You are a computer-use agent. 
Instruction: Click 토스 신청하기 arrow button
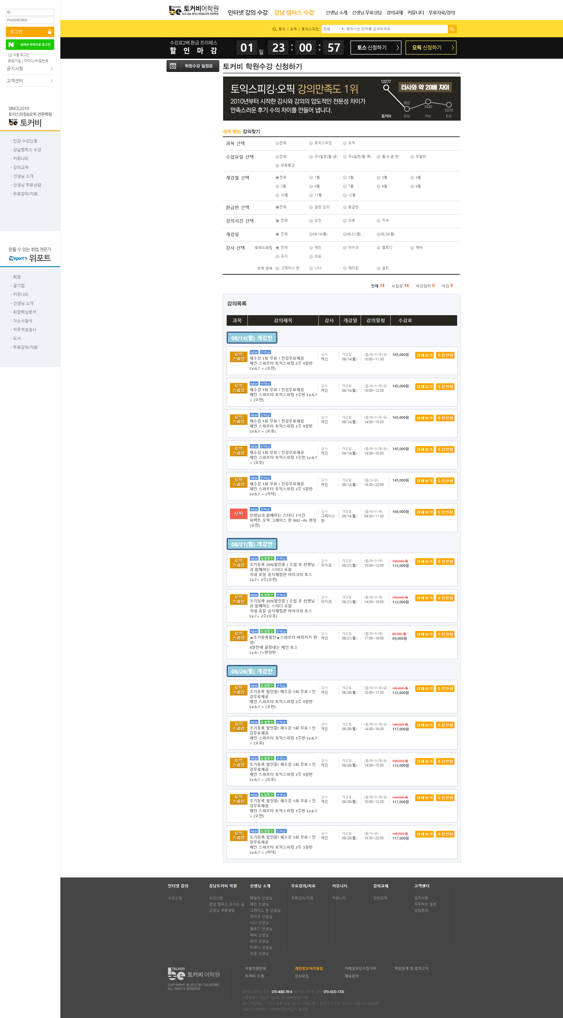376,48
